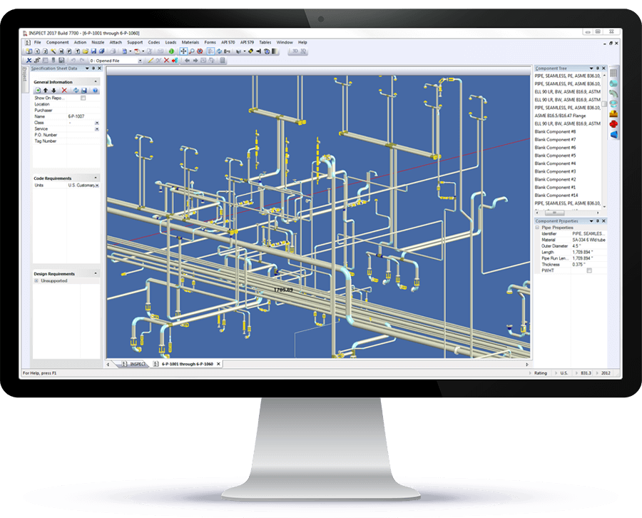Click the Thickness value 0.375
The height and width of the screenshot is (518, 642).
588,265
